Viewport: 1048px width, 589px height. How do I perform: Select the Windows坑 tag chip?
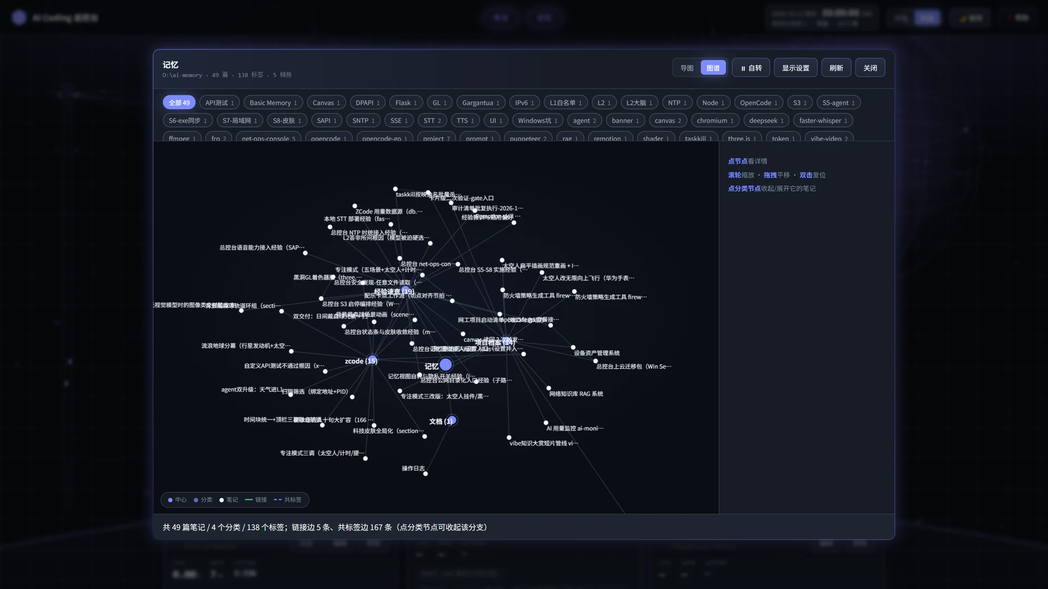(538, 121)
